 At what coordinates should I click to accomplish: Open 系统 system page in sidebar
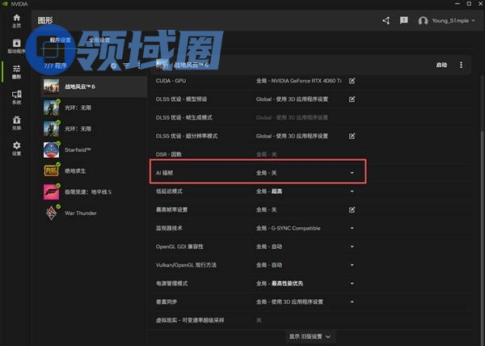pyautogui.click(x=16, y=98)
